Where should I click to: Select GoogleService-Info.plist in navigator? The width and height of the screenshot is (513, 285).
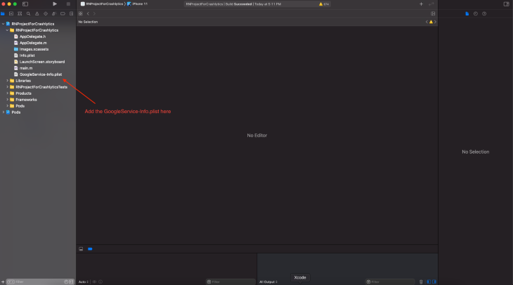(41, 74)
